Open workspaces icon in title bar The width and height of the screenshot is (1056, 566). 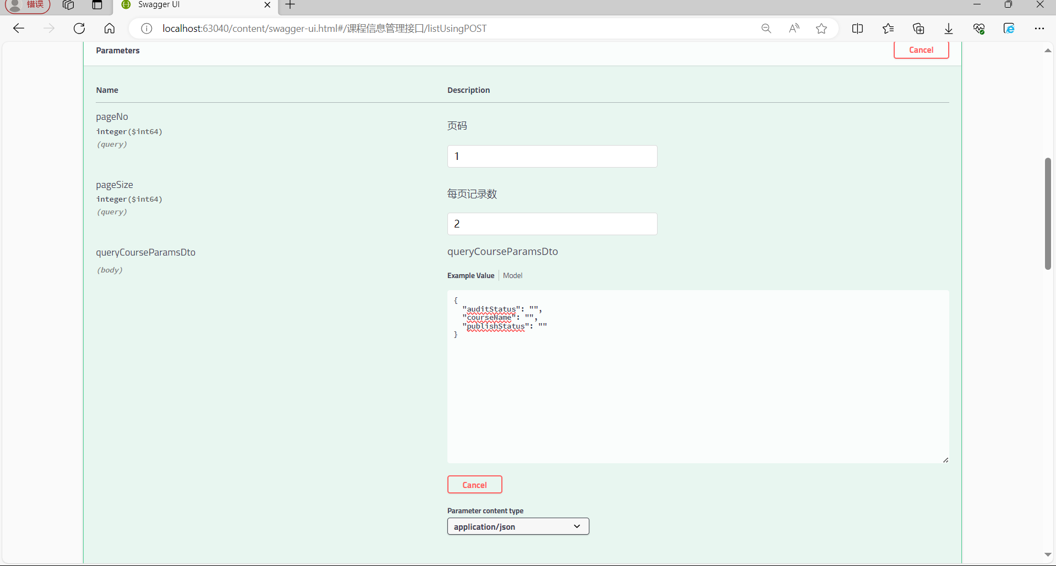pyautogui.click(x=68, y=5)
